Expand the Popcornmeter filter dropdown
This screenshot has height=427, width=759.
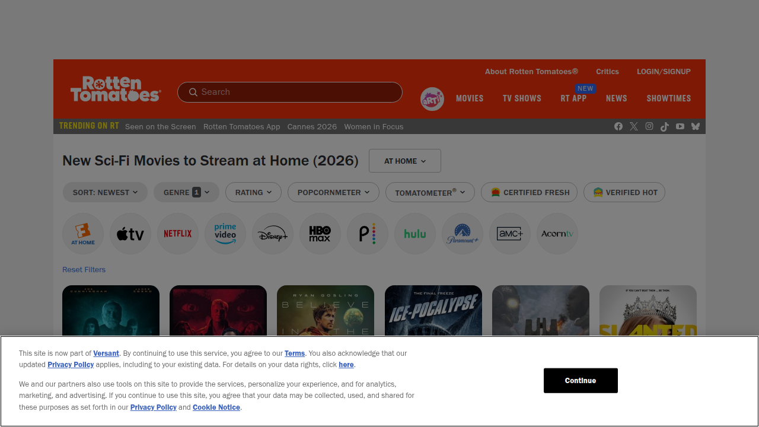(333, 192)
